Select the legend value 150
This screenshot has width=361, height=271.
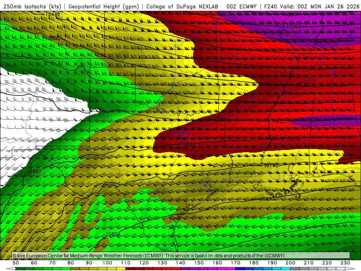(x=199, y=263)
